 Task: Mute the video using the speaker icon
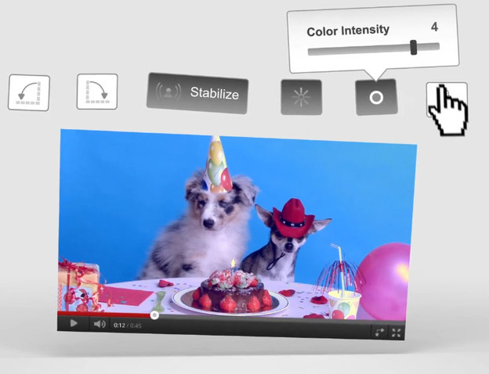(100, 323)
